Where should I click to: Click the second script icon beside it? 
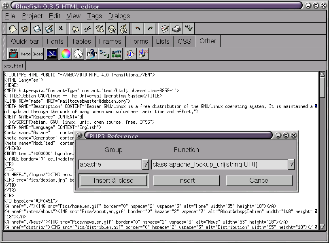point(143,54)
